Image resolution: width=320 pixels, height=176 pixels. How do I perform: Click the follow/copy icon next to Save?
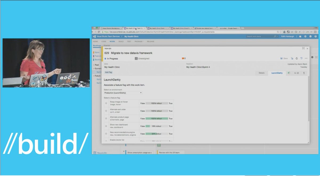click(292, 58)
